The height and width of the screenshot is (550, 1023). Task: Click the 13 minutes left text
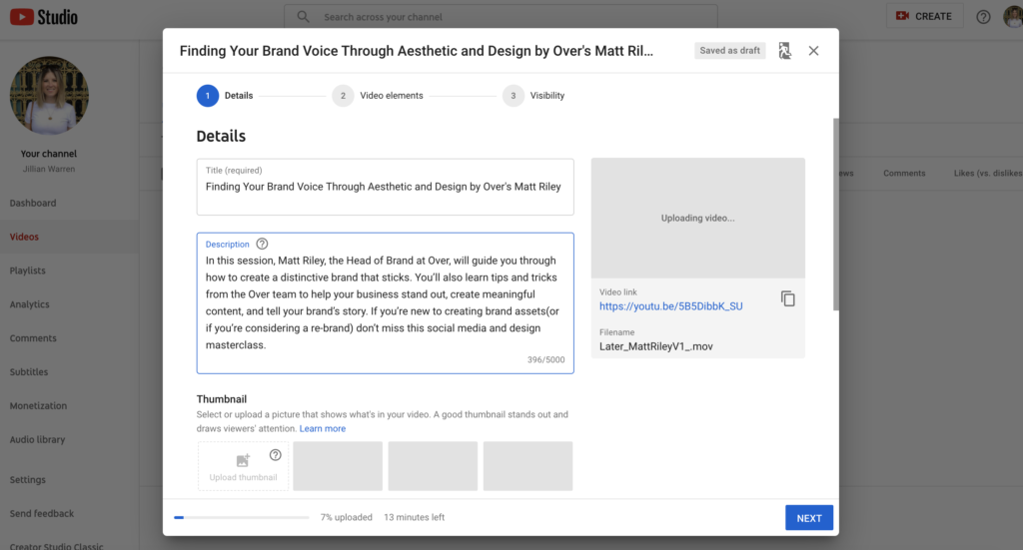pyautogui.click(x=414, y=517)
